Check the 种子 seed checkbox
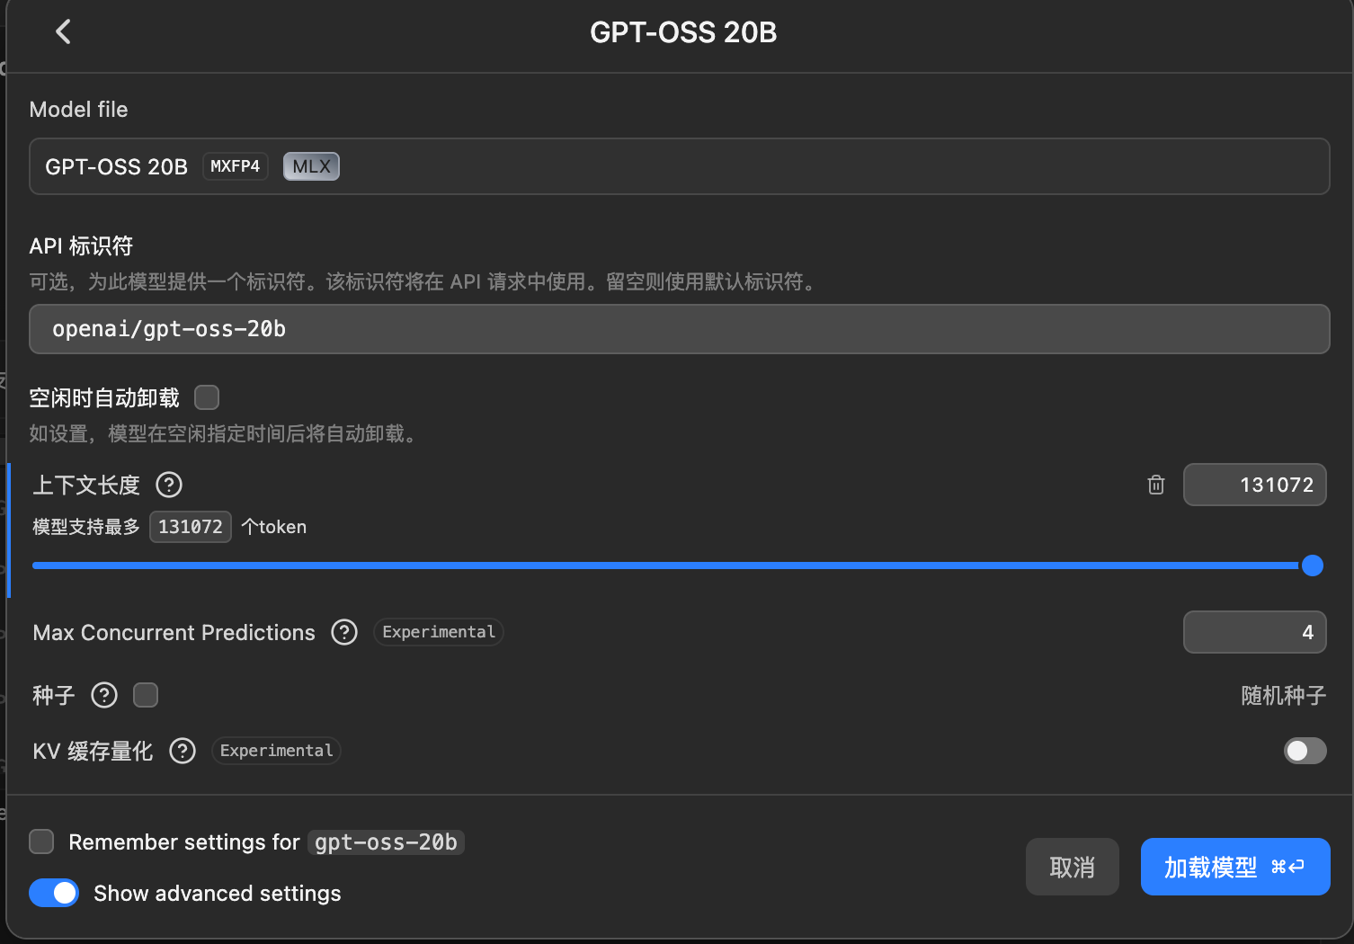 point(146,695)
